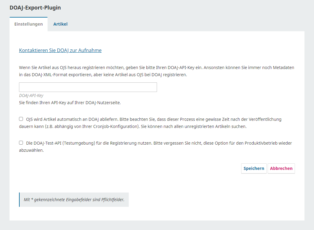The image size is (314, 230).
Task: Enable automatic article delivery to DOAJ checkbox
Action: 21,119
